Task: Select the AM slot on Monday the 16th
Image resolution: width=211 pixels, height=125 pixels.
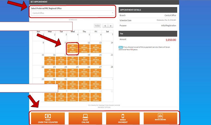Action: pyautogui.click(x=50, y=59)
